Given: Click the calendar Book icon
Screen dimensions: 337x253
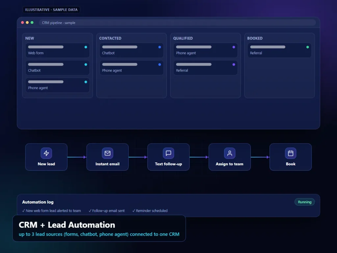Looking at the screenshot, I should (291, 153).
